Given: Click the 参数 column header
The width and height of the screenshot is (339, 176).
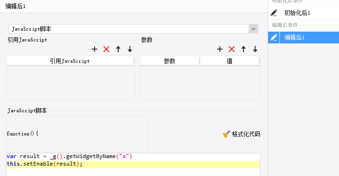Looking at the screenshot, I should (170, 61).
